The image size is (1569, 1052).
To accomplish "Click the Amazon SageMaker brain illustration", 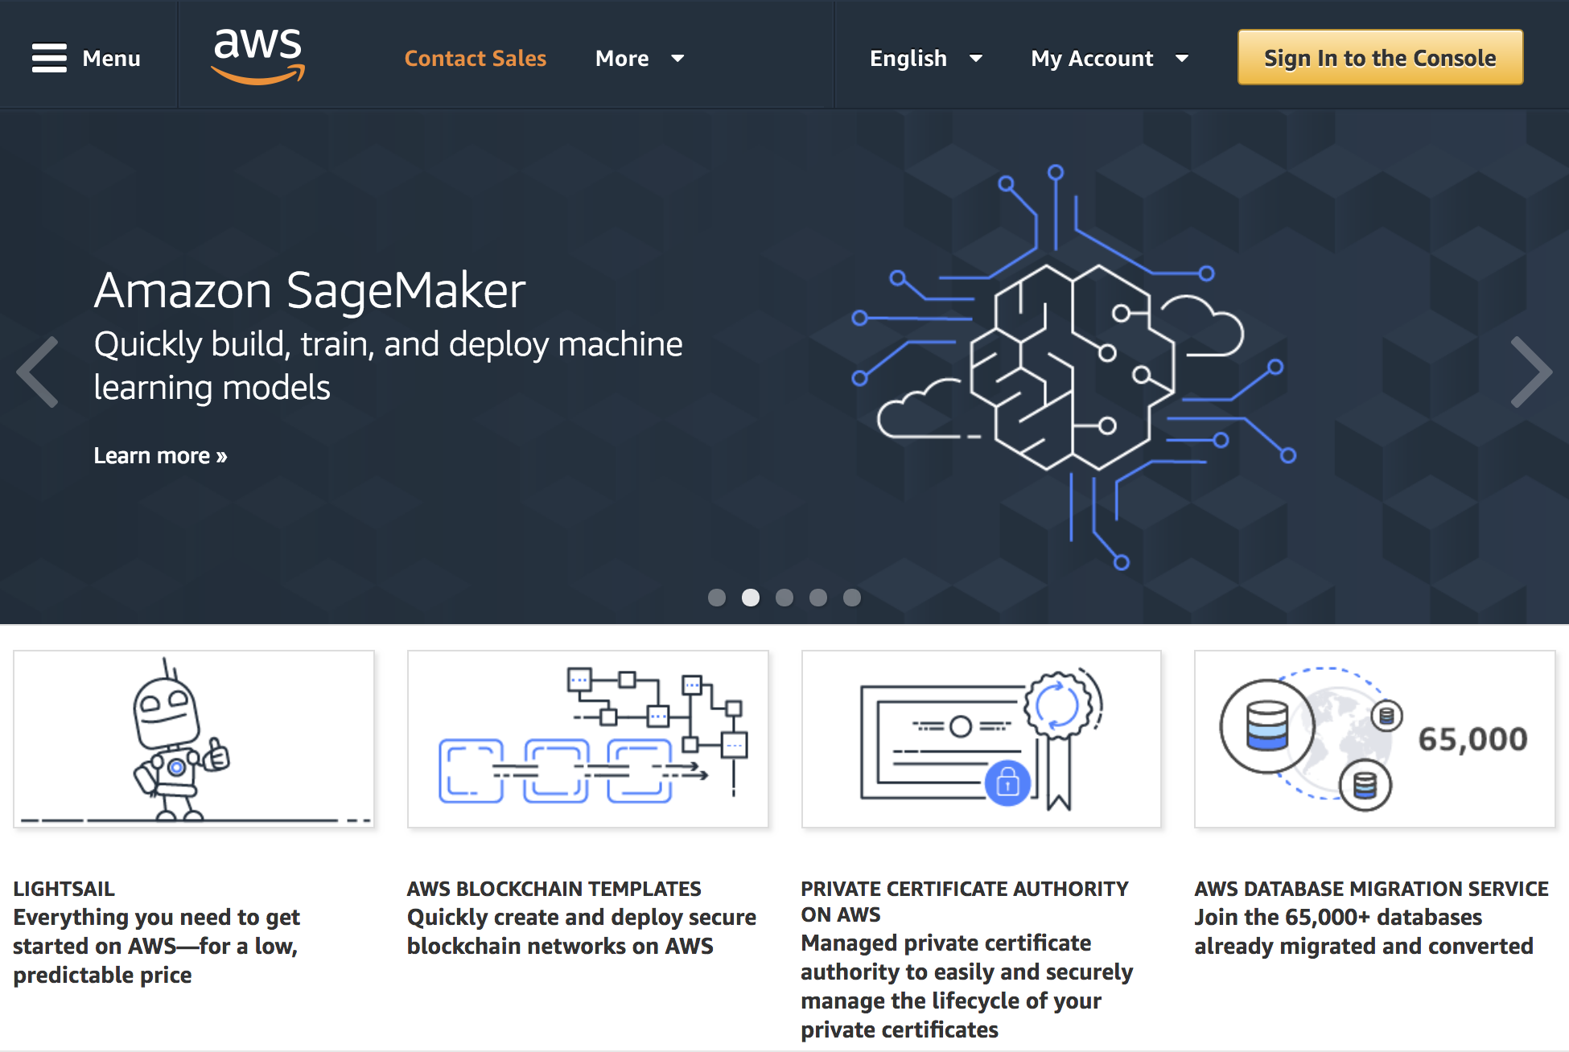I will point(1073,366).
